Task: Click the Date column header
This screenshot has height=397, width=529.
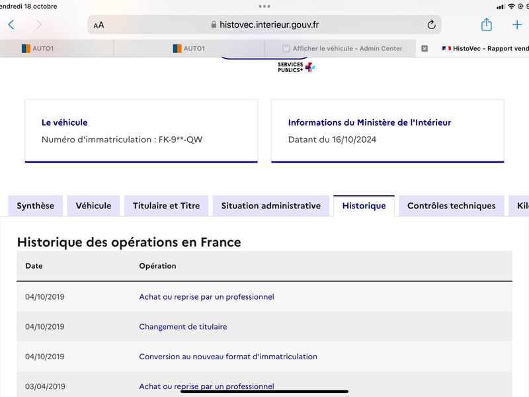Action: (x=34, y=266)
